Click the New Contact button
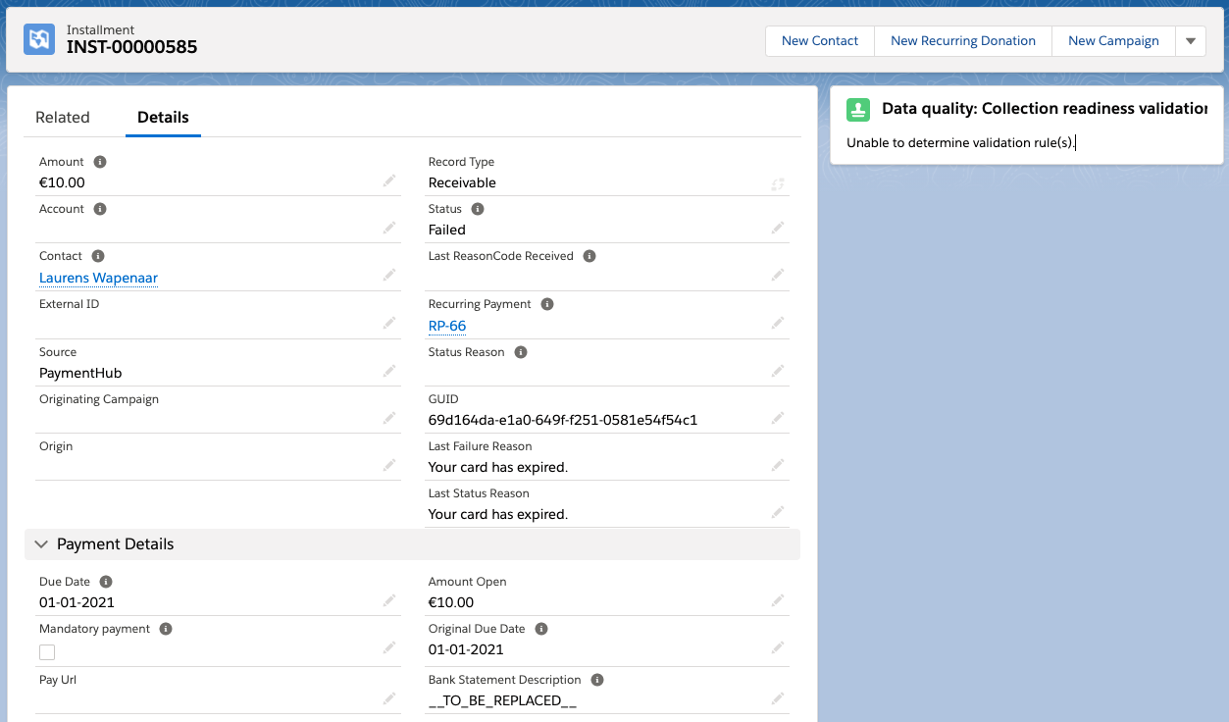The width and height of the screenshot is (1229, 722). (x=819, y=41)
